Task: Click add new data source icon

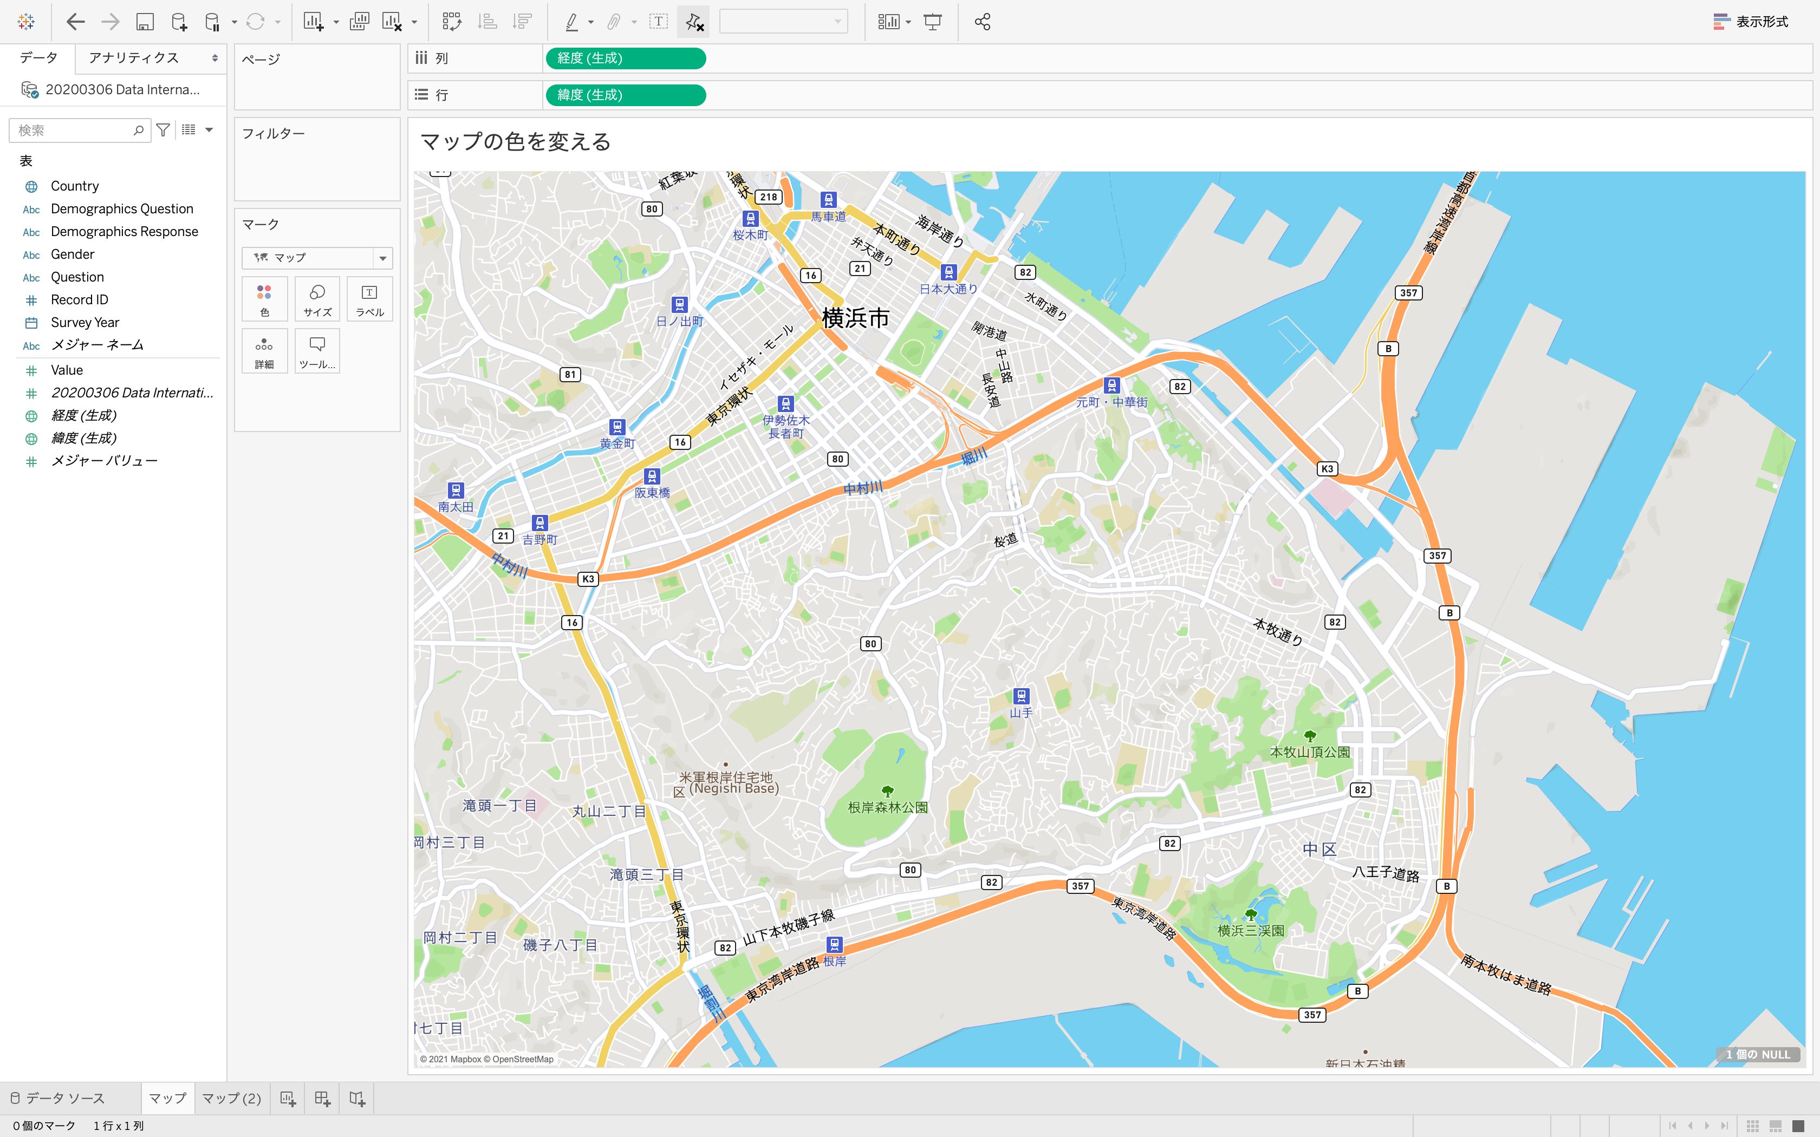Action: point(179,22)
